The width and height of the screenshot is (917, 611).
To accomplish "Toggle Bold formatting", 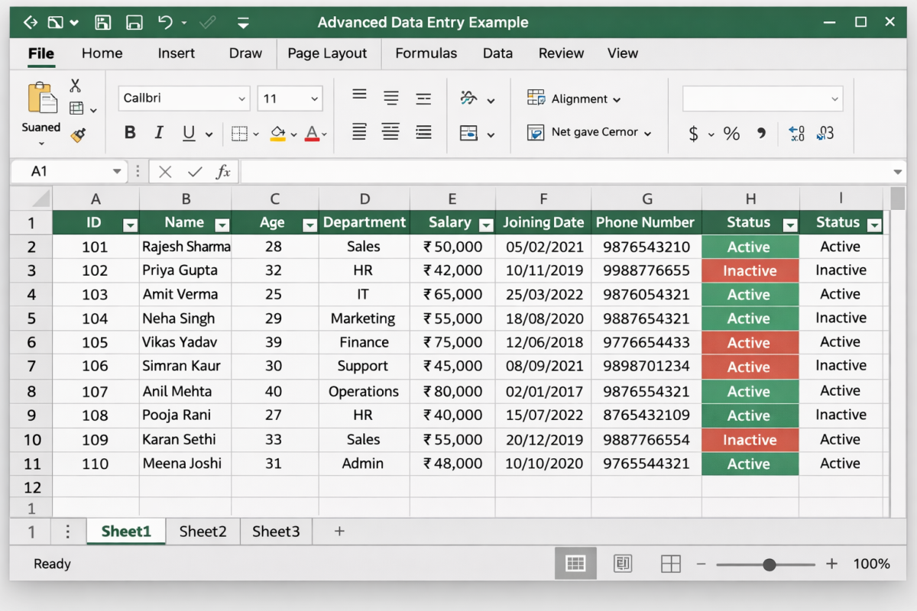I will [130, 133].
